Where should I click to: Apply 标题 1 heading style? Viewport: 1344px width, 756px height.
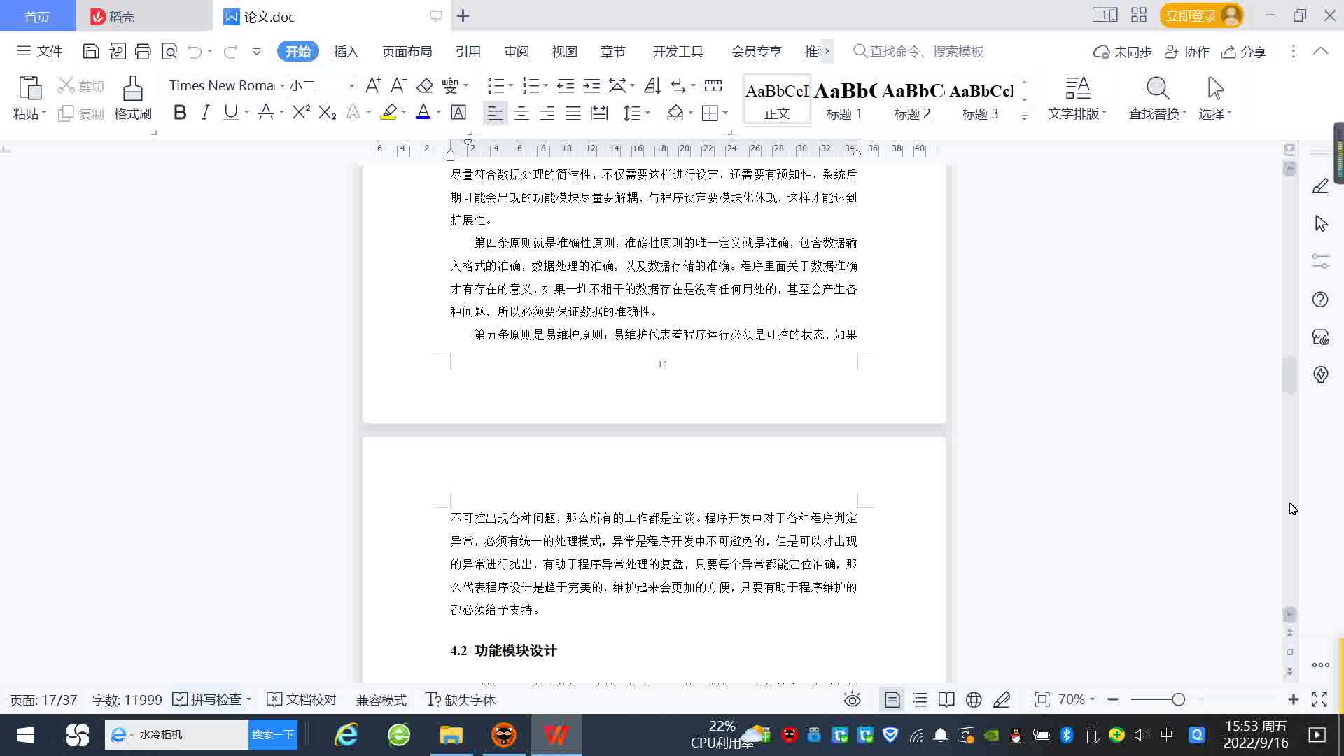844,100
